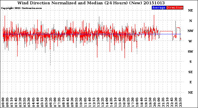Click the 17:30 time label

[133, 102]
